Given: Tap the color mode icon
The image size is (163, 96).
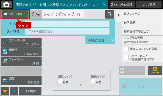Looking at the screenshot, I should pyautogui.click(x=5, y=42).
